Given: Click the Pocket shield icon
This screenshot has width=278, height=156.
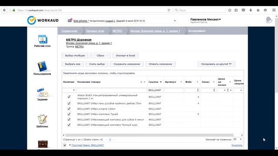Looking at the screenshot, I should click(243, 10).
